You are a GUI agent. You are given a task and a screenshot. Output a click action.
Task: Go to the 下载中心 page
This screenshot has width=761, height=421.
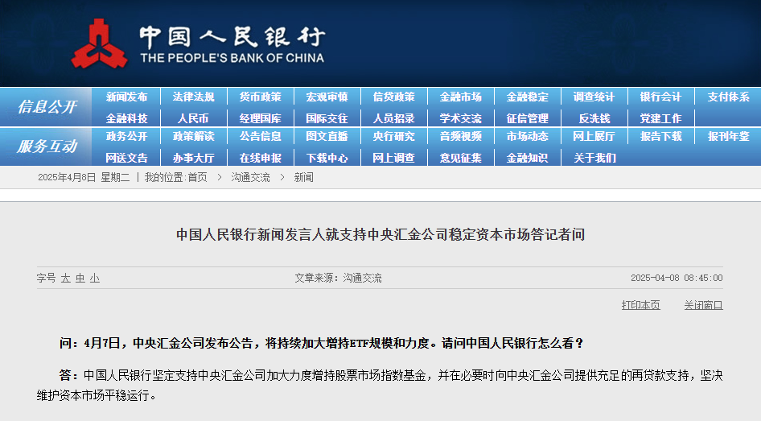[327, 158]
